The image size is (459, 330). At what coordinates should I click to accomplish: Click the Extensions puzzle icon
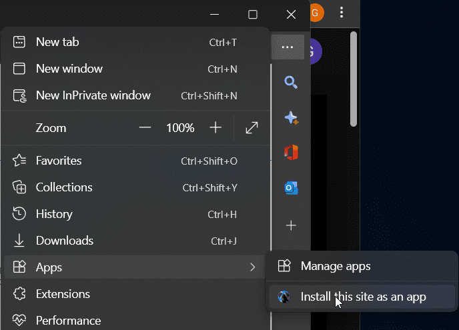coord(19,294)
